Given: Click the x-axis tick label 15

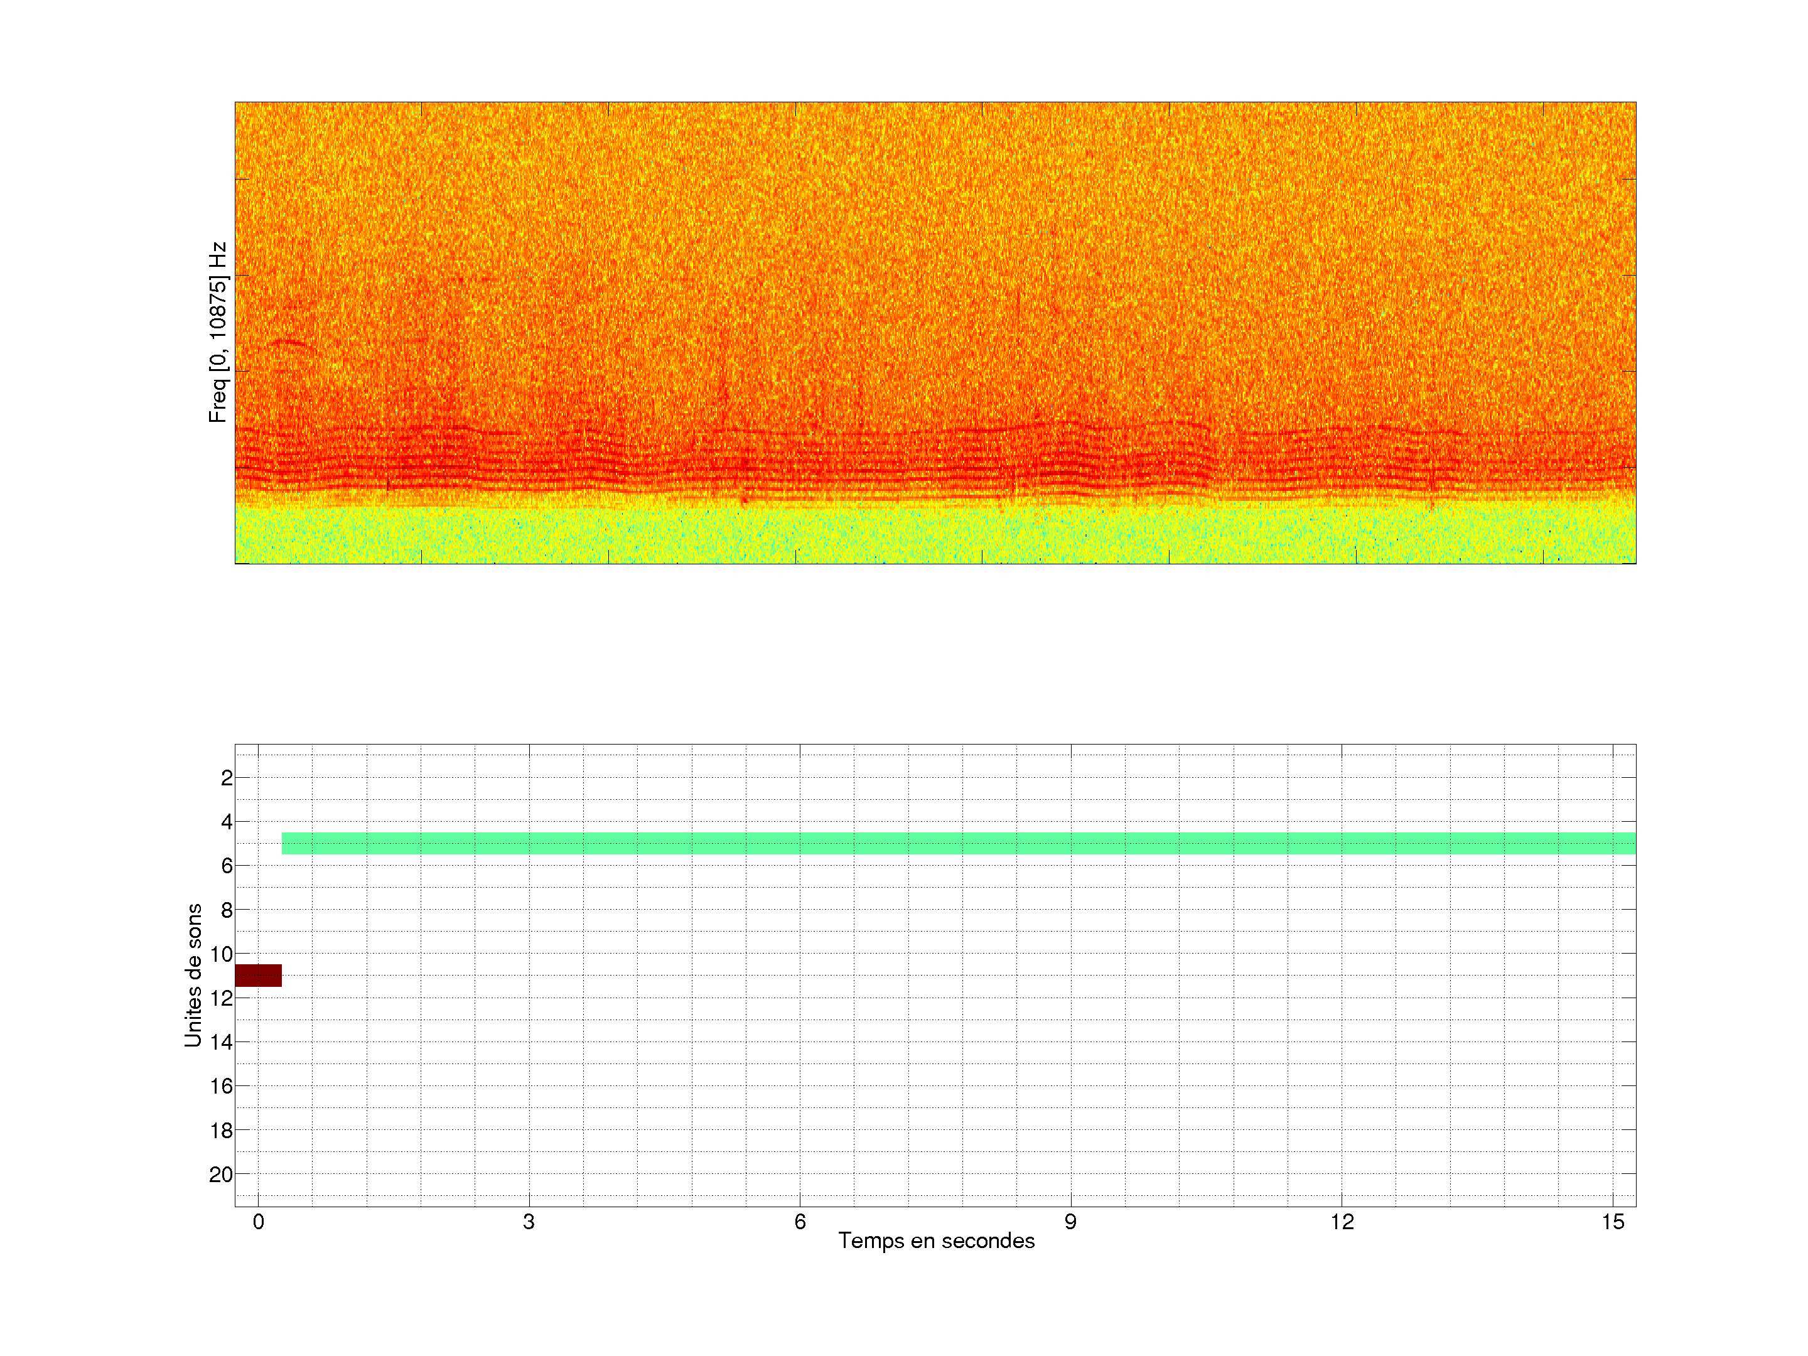Looking at the screenshot, I should (1613, 1222).
